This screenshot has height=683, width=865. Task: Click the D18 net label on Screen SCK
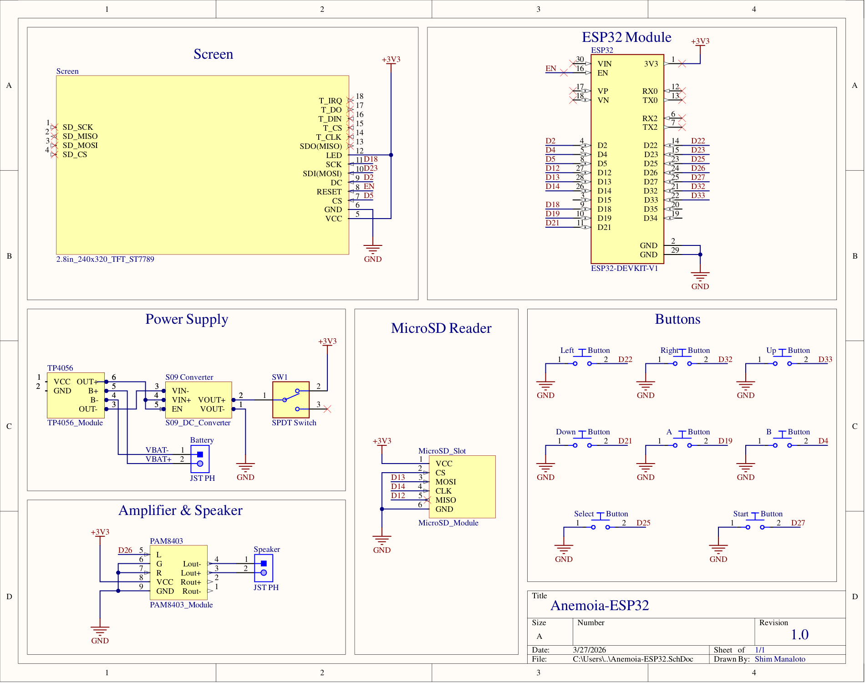pos(371,159)
